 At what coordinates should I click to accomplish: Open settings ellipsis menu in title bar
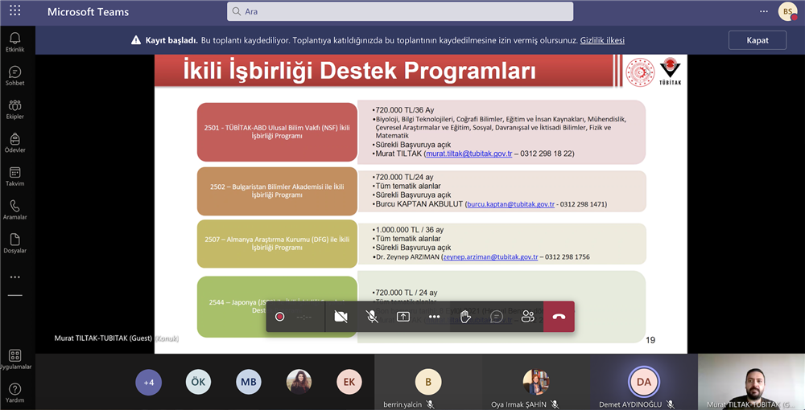(764, 11)
